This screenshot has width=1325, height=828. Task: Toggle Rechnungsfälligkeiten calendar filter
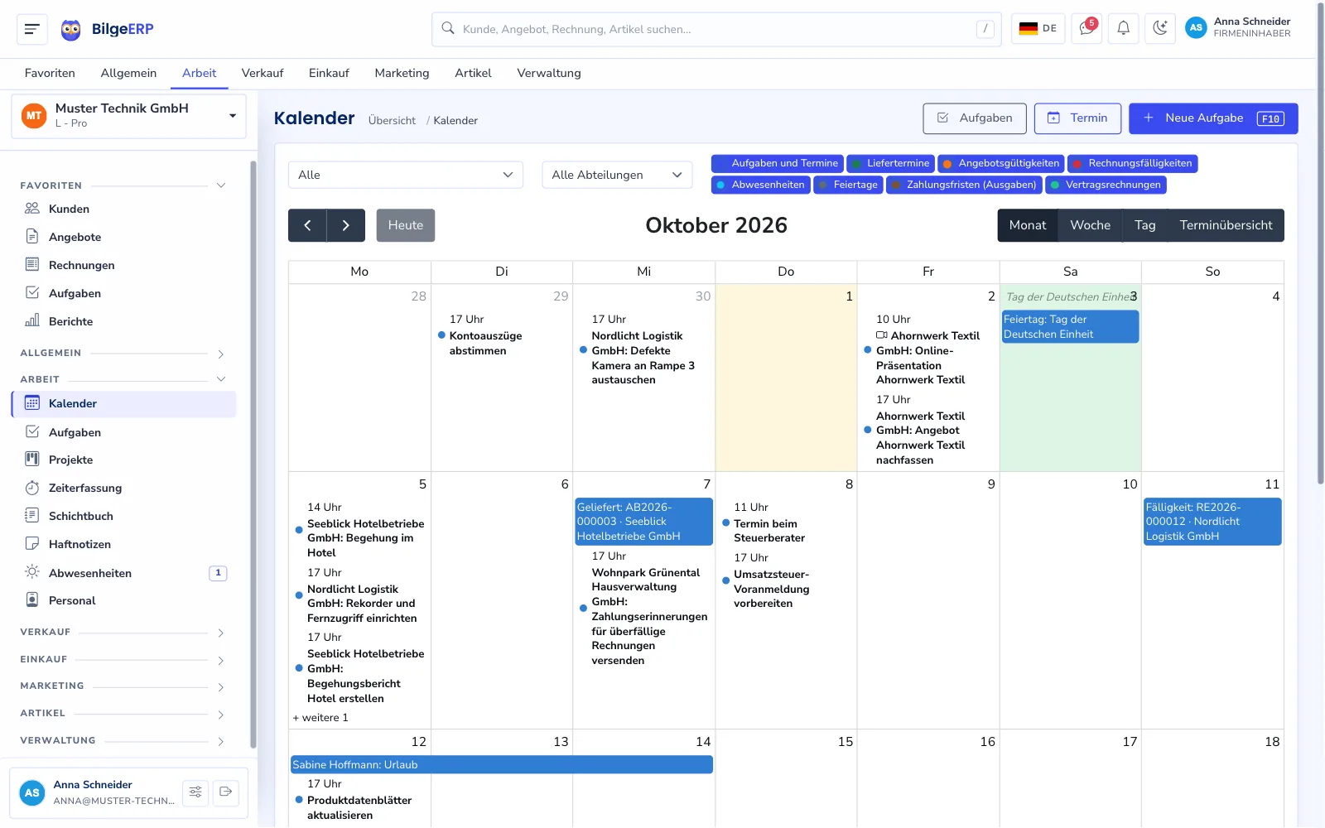click(1133, 163)
